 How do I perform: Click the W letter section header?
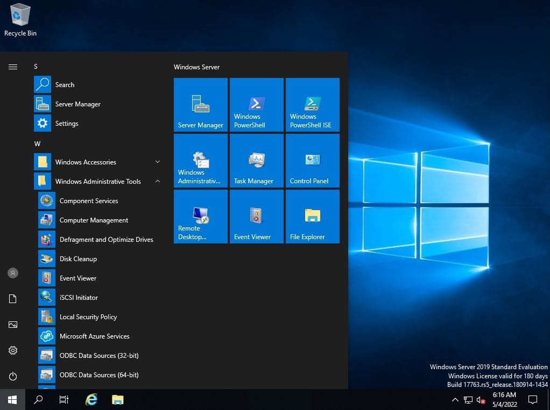point(37,143)
